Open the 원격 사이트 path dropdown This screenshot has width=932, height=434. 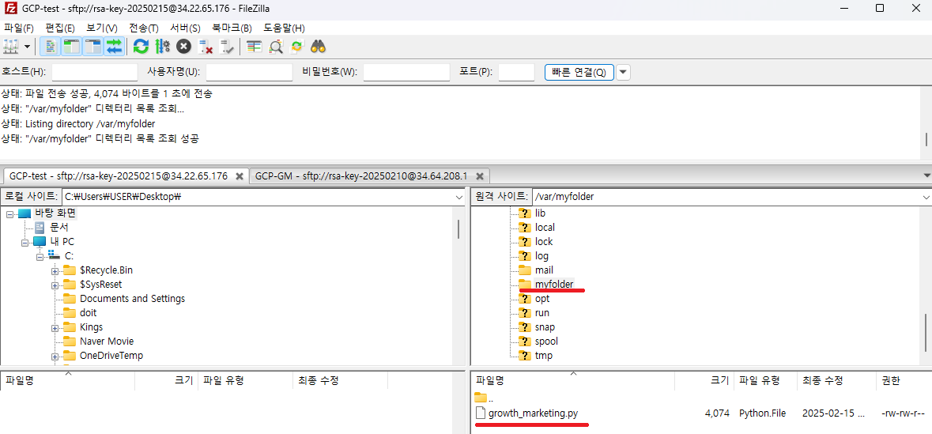point(926,197)
